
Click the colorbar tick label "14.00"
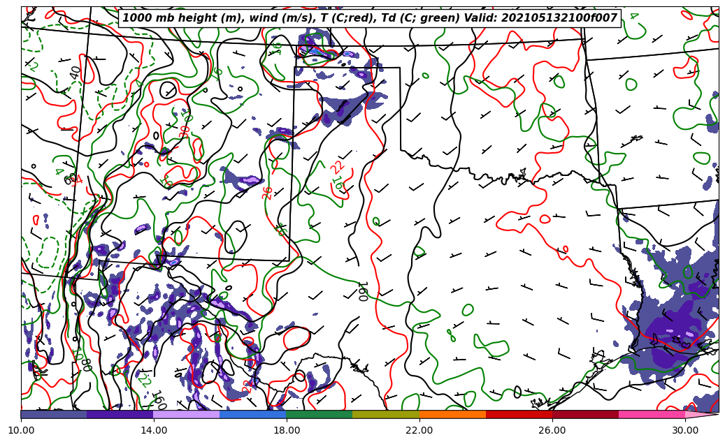click(x=154, y=430)
